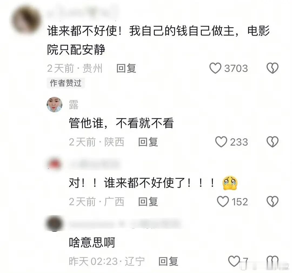This screenshot has height=273, width=292.
Task: Tap the 作者赞过 badge
Action: 65,83
